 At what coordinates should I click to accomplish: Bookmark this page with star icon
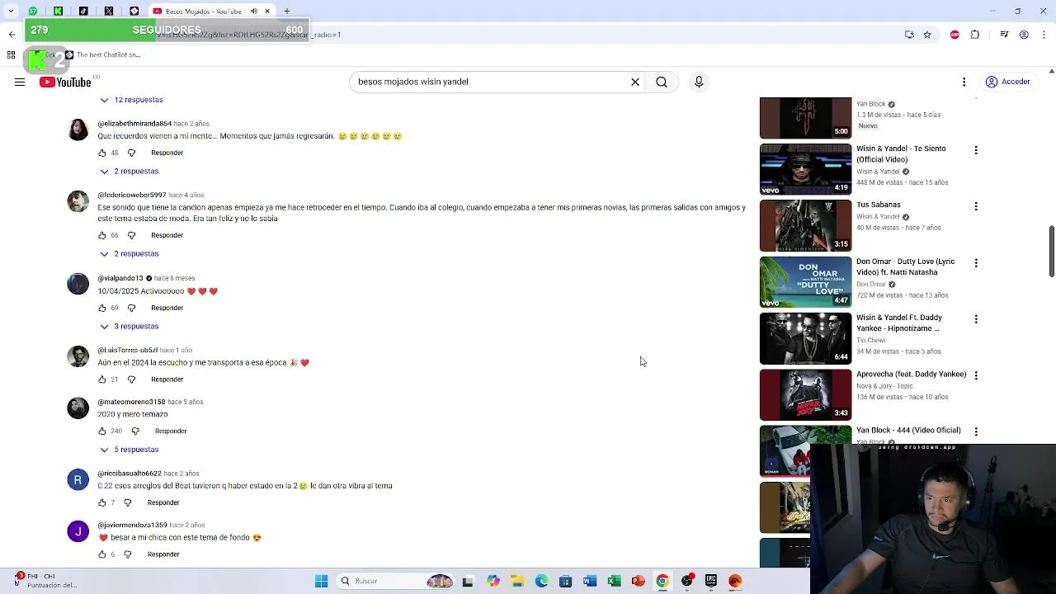point(927,35)
